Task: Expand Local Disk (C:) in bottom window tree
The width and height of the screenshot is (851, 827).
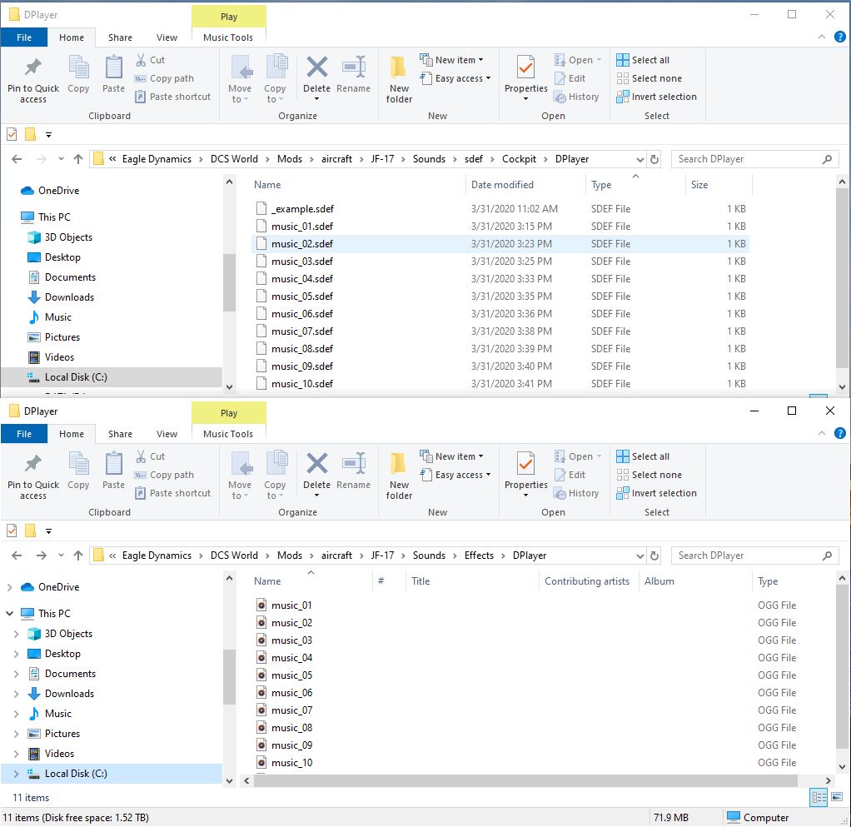Action: point(16,774)
